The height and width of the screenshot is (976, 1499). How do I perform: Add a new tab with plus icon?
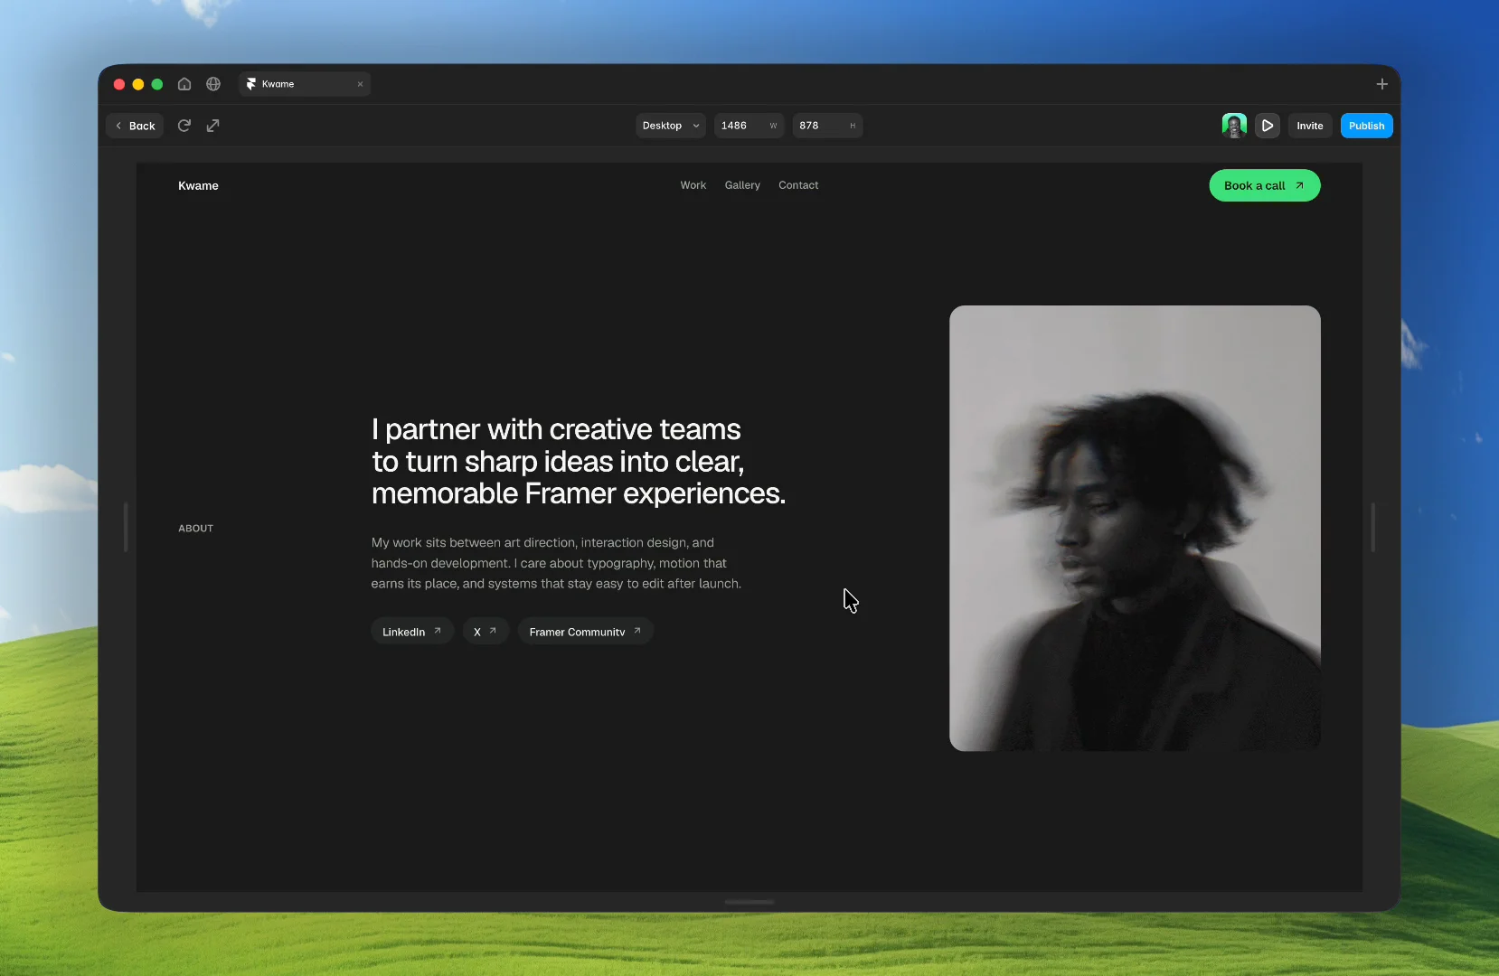point(1381,84)
